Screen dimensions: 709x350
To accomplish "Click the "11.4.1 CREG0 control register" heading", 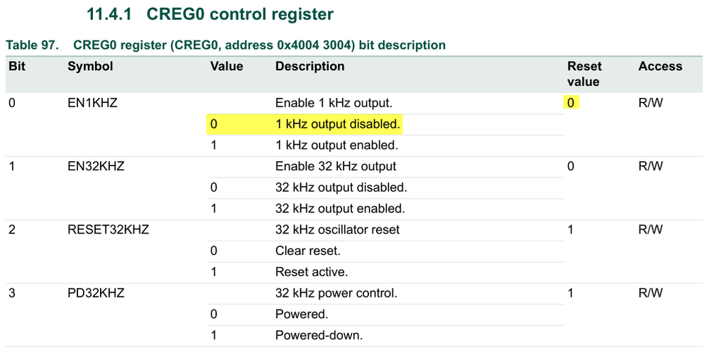I will pos(210,14).
